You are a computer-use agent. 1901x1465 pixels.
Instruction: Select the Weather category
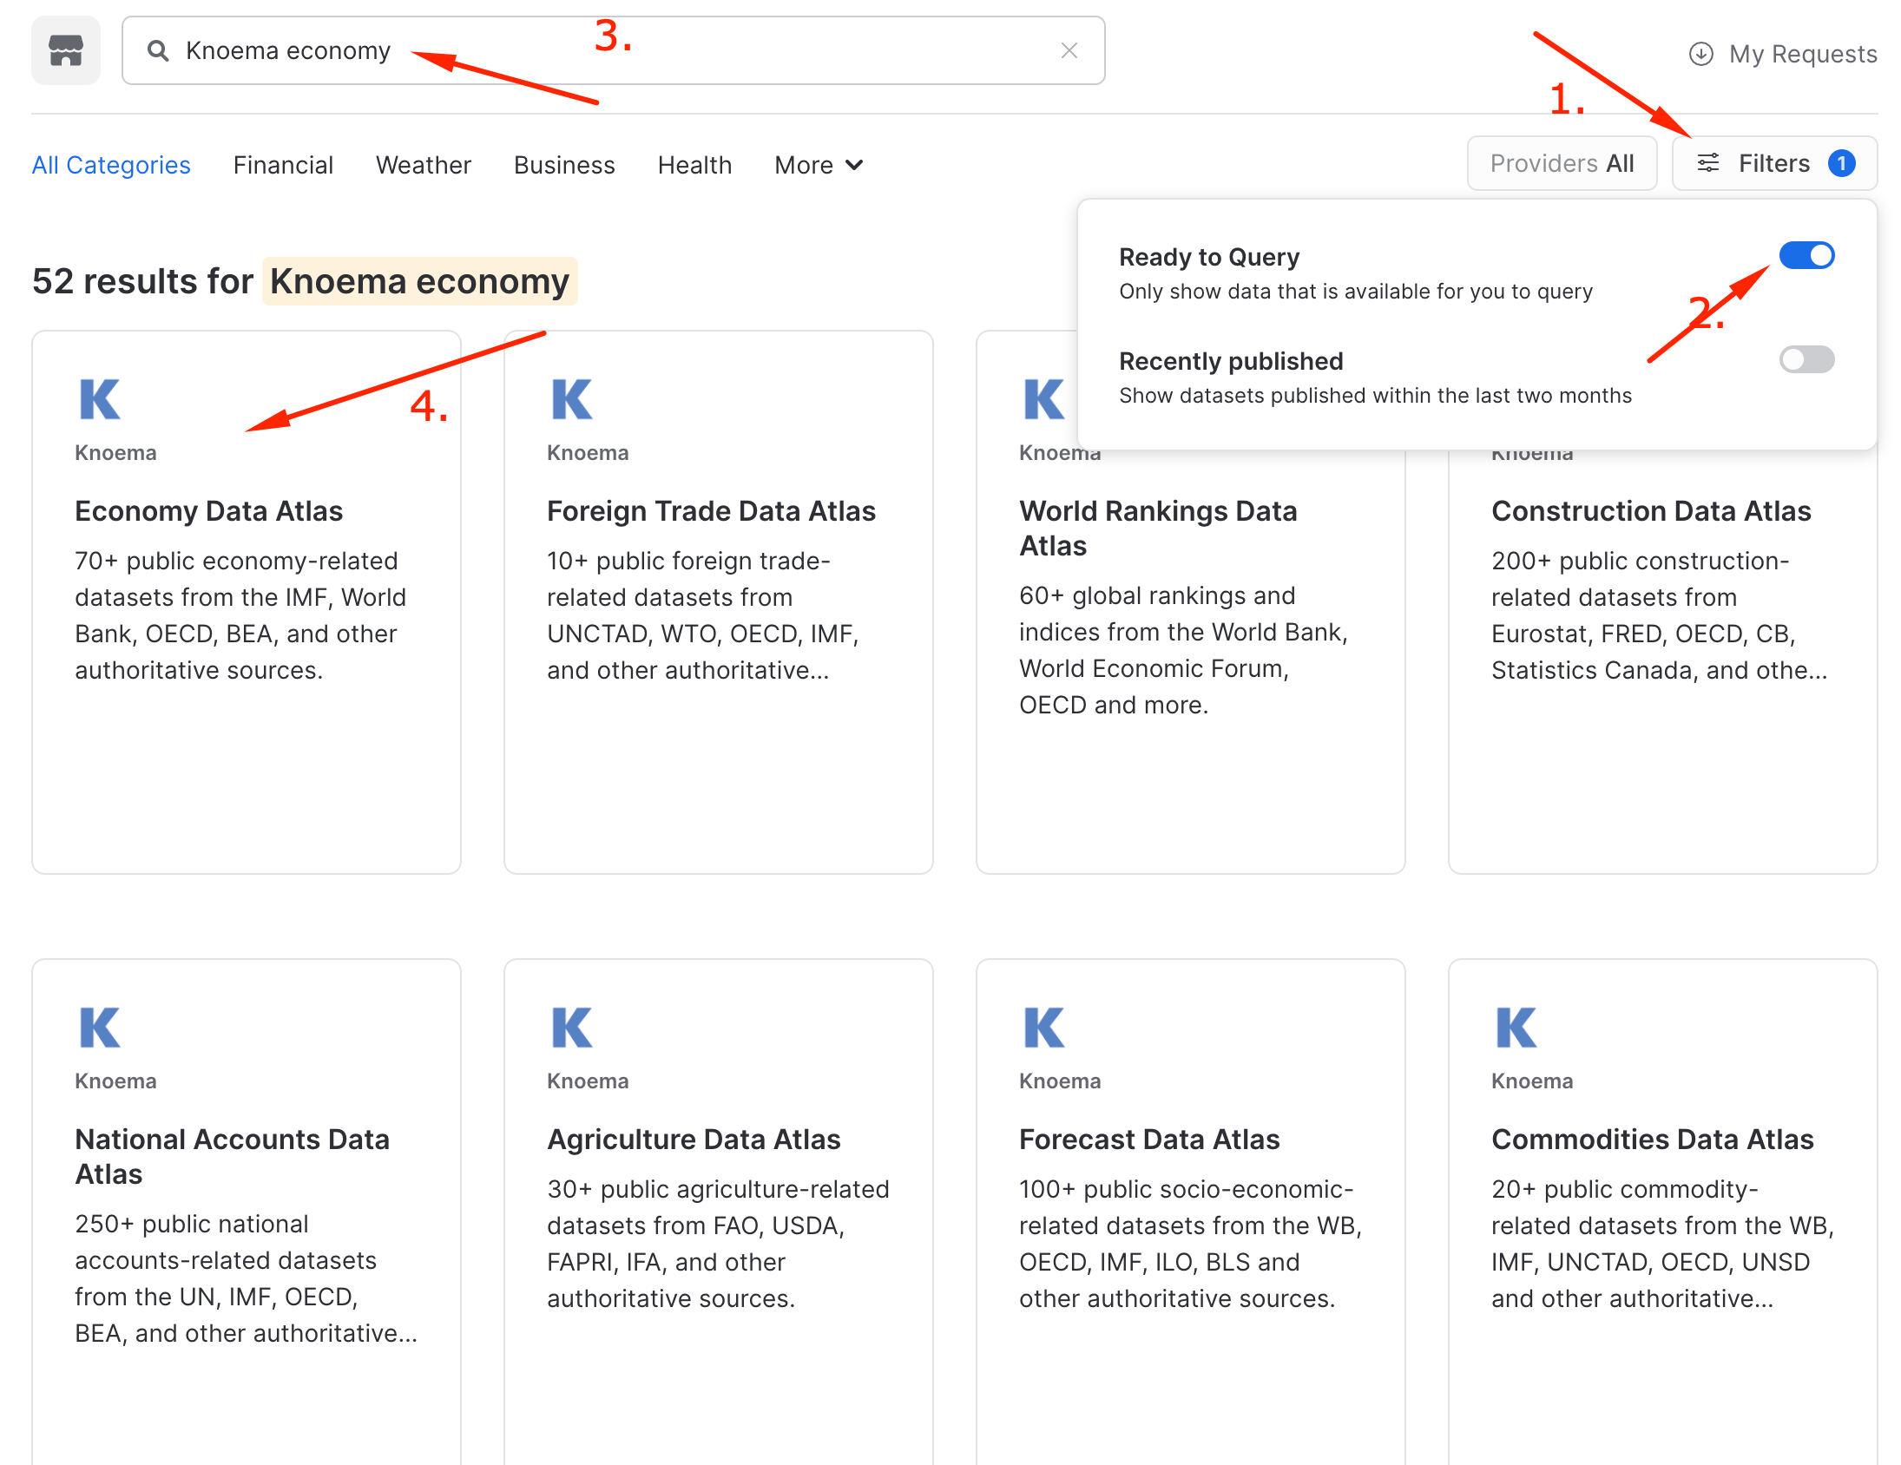tap(423, 165)
